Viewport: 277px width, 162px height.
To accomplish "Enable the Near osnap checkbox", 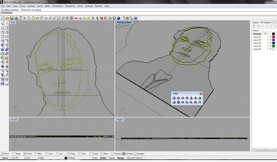I will (x=14, y=154).
